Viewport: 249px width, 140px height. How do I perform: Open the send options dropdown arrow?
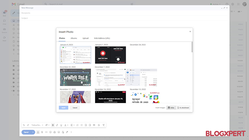tap(33, 132)
